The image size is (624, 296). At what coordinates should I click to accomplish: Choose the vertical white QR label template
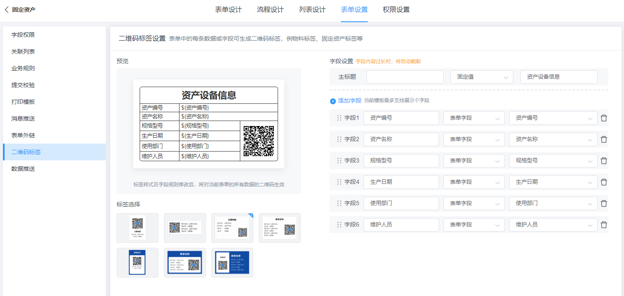138,228
